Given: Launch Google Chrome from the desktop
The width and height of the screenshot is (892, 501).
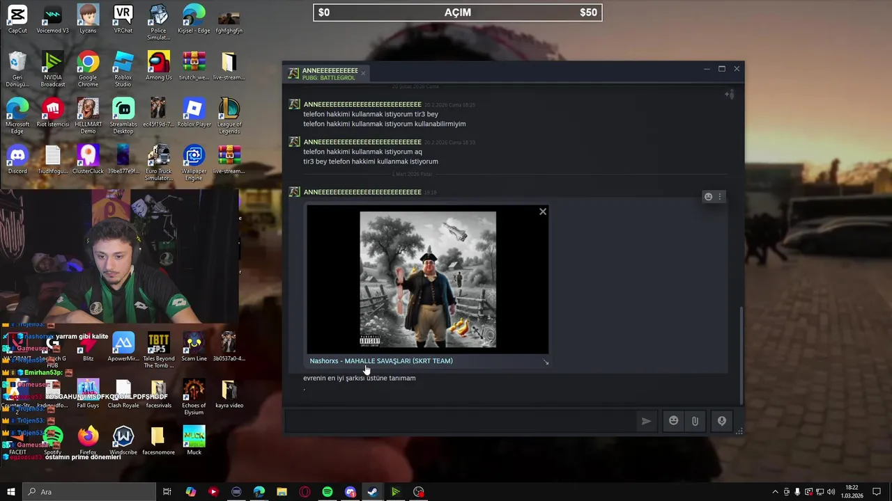Looking at the screenshot, I should (88, 70).
